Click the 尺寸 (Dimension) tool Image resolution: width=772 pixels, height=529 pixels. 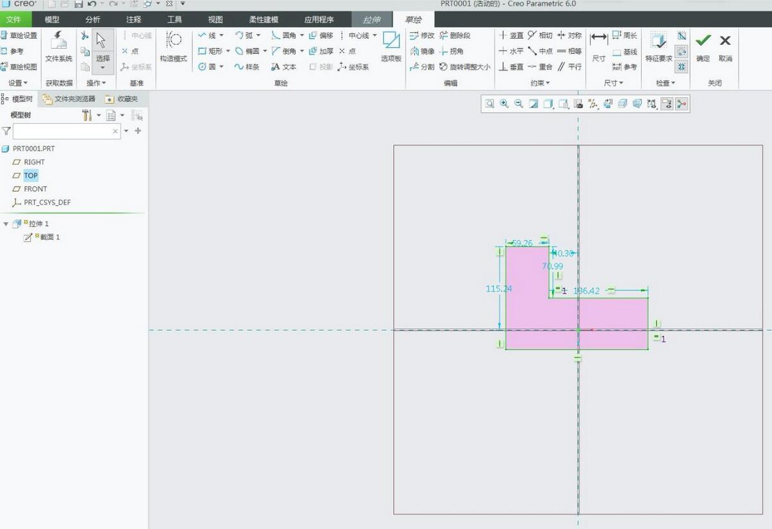(x=598, y=46)
